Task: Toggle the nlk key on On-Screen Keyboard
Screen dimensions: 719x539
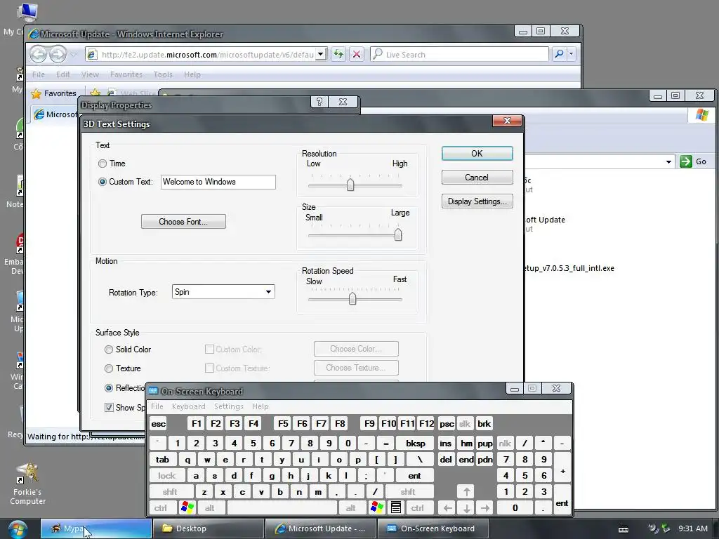Action: coord(505,444)
